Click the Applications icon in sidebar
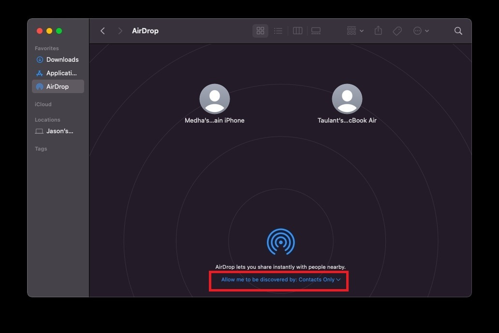 (x=40, y=73)
